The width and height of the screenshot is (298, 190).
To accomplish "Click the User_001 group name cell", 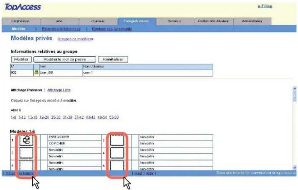I will coord(61,72).
